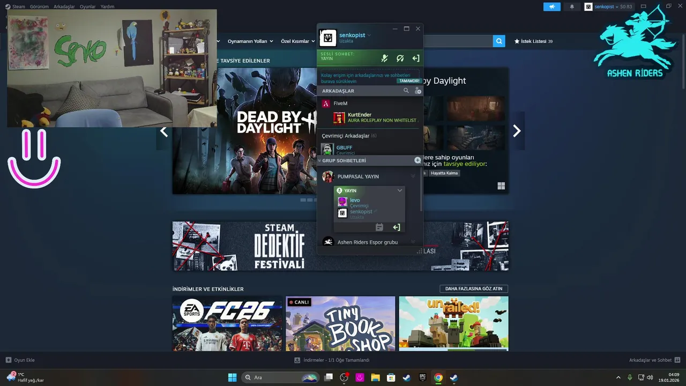Open the Görünüm menu
Viewport: 686px width, 386px height.
coord(40,6)
